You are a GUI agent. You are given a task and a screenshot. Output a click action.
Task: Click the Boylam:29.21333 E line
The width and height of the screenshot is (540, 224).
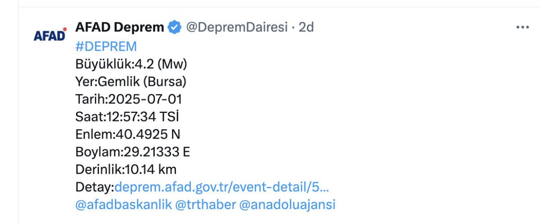(x=133, y=152)
